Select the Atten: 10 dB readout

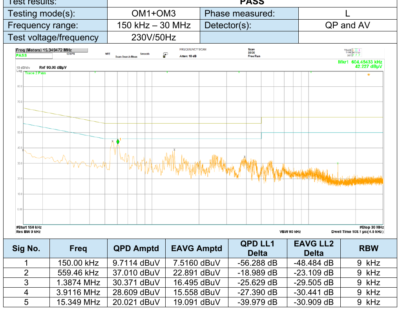pos(188,56)
